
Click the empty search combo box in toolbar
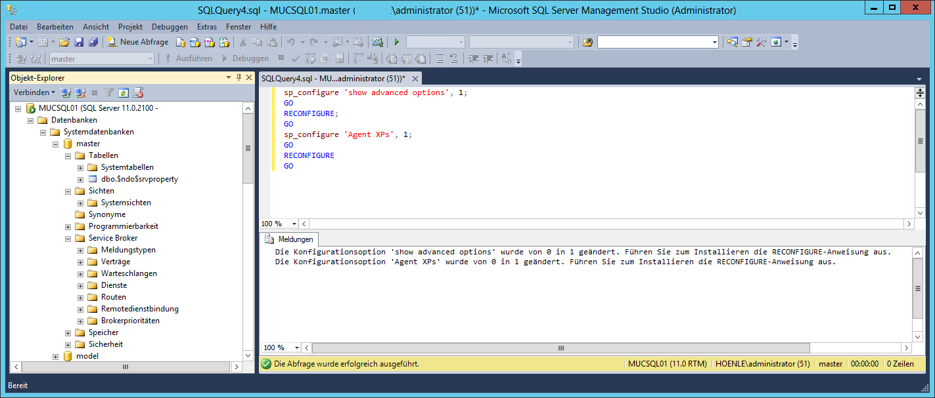coord(658,42)
